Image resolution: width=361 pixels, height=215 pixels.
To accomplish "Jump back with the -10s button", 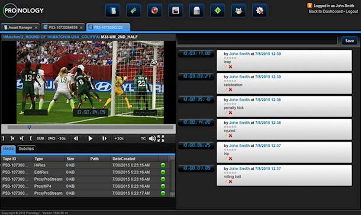I will point(62,139).
